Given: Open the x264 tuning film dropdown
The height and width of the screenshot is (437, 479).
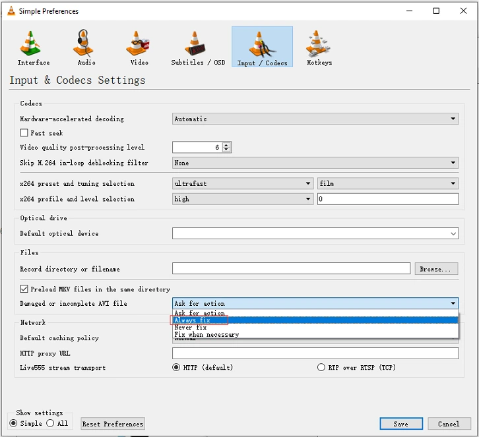Looking at the screenshot, I should tap(388, 183).
